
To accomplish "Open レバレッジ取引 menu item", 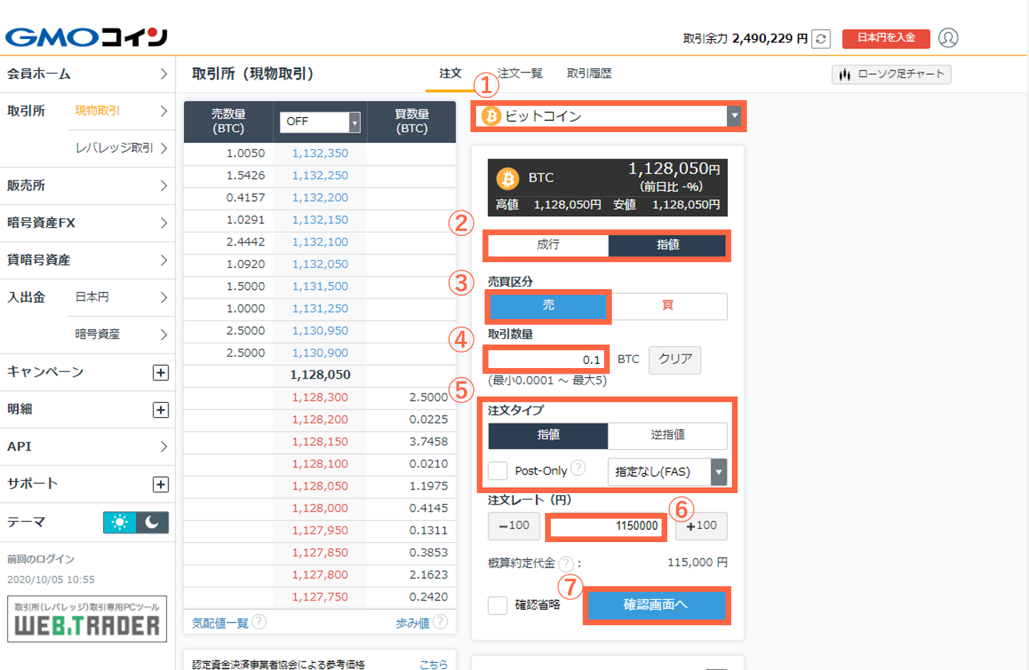I will tap(121, 148).
